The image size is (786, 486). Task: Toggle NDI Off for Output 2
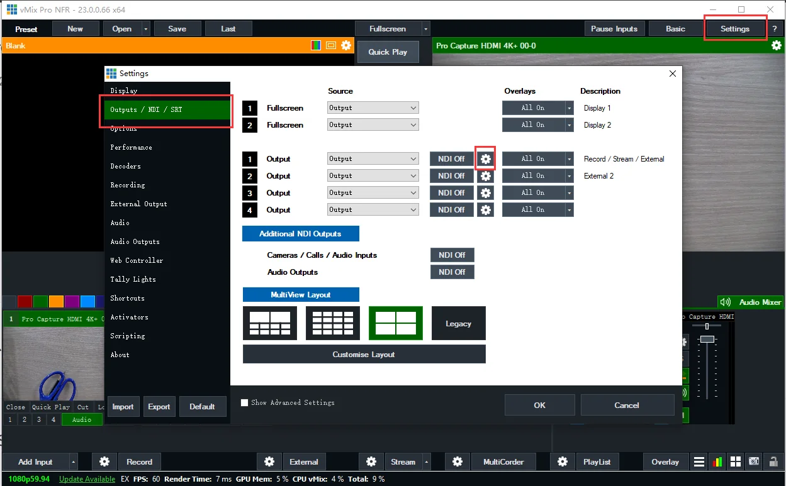(451, 176)
